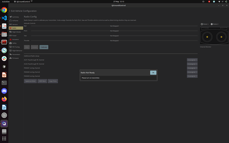Image resolution: width=229 pixels, height=143 pixels.
Task: Open PARAM3 tuning channel dropdown
Action: point(192,76)
